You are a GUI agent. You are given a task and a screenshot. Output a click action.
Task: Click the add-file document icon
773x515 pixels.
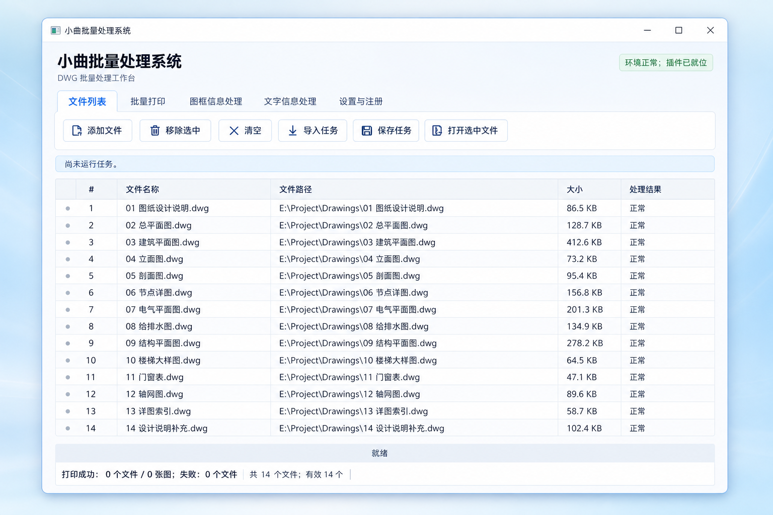[77, 131]
